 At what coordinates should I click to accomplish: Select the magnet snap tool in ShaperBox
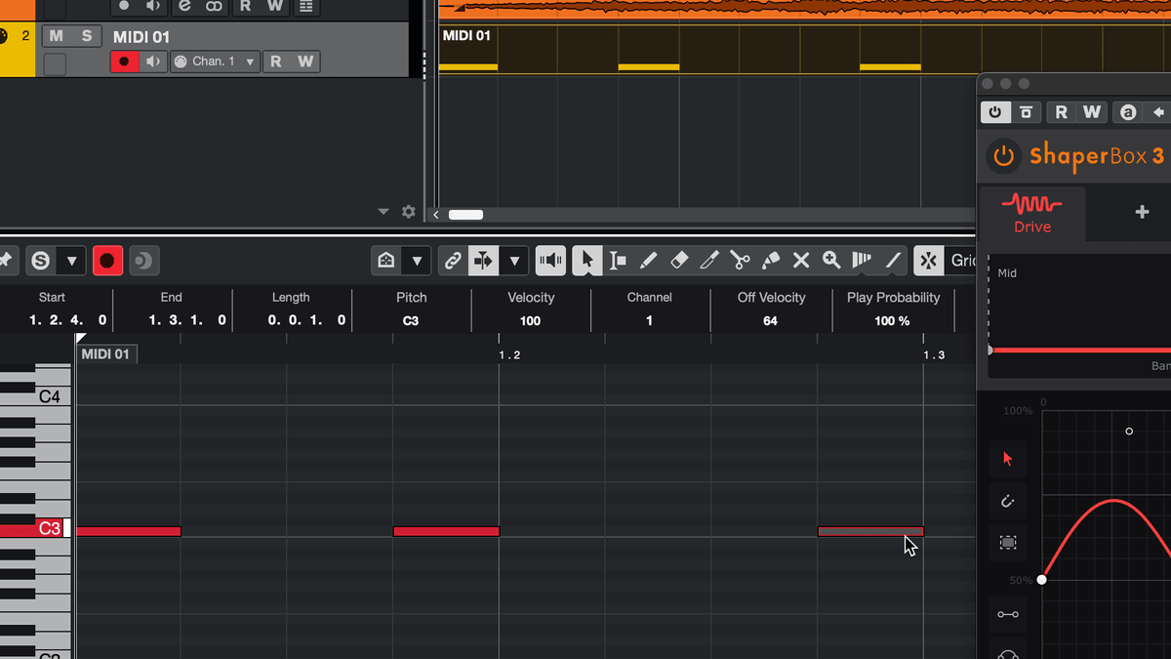pos(1008,502)
